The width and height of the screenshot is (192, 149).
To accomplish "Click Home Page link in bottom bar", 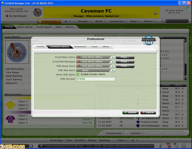I will point(56,140).
